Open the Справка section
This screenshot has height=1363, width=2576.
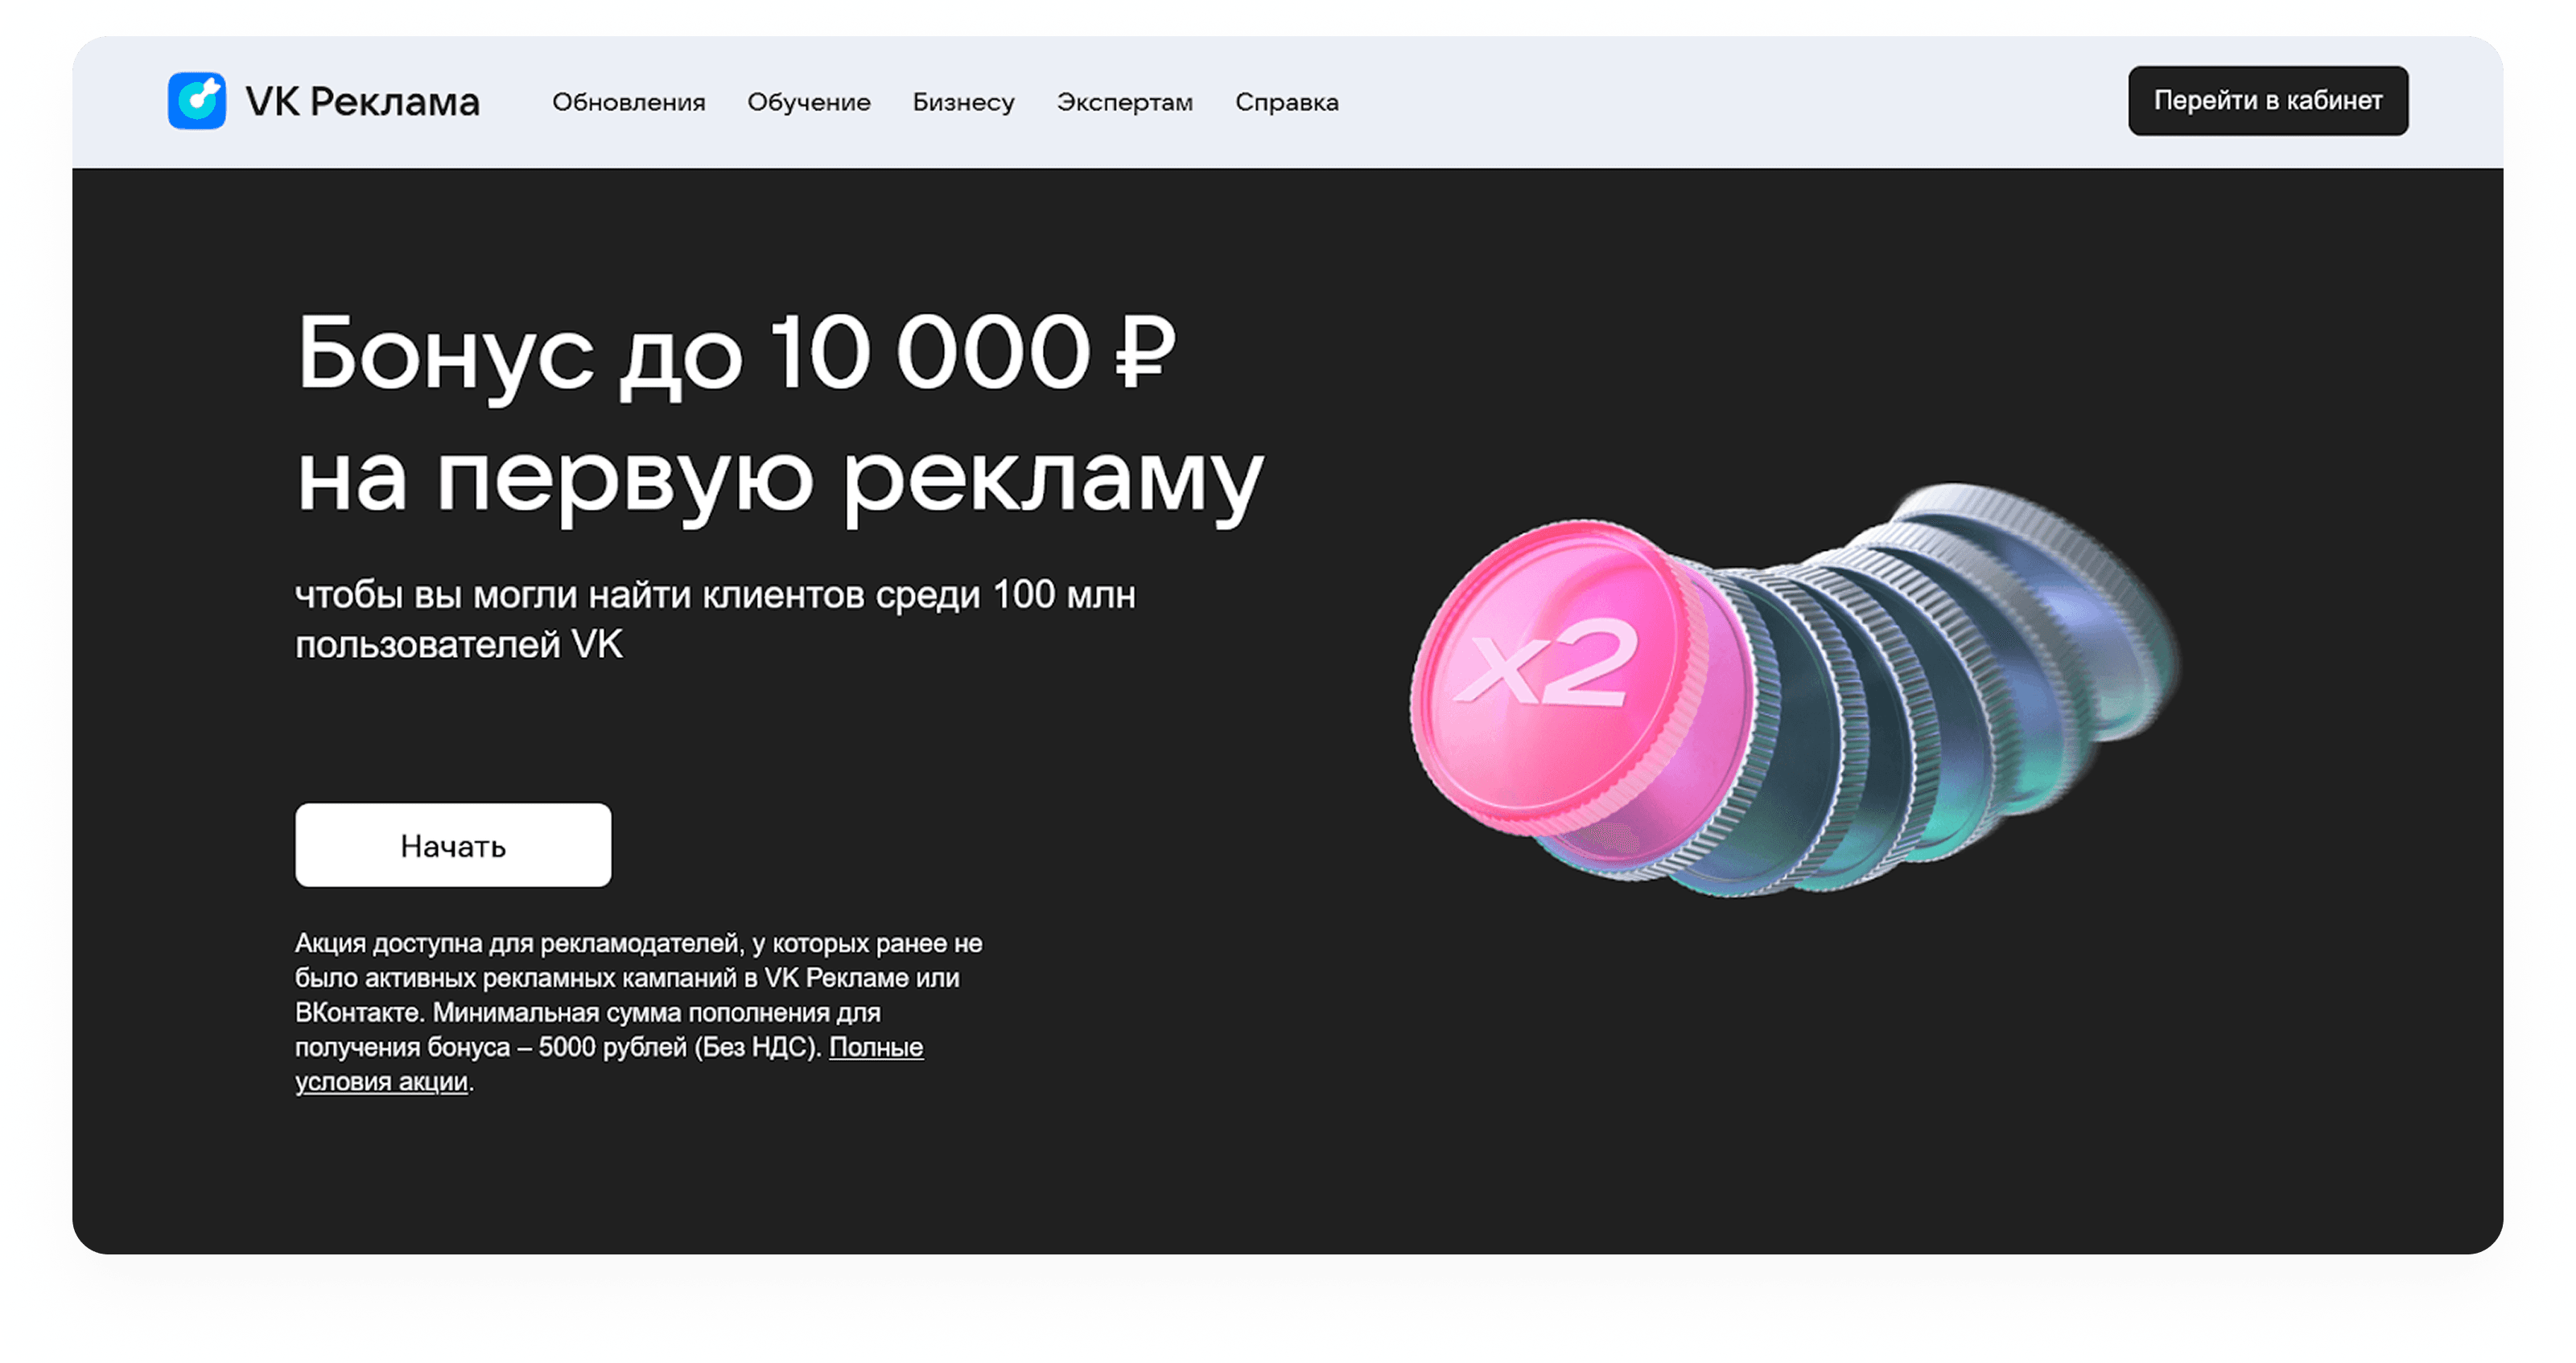coord(1286,101)
